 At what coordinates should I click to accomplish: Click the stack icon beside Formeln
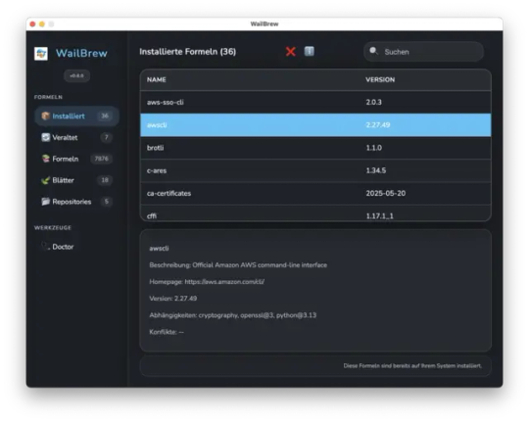45,159
